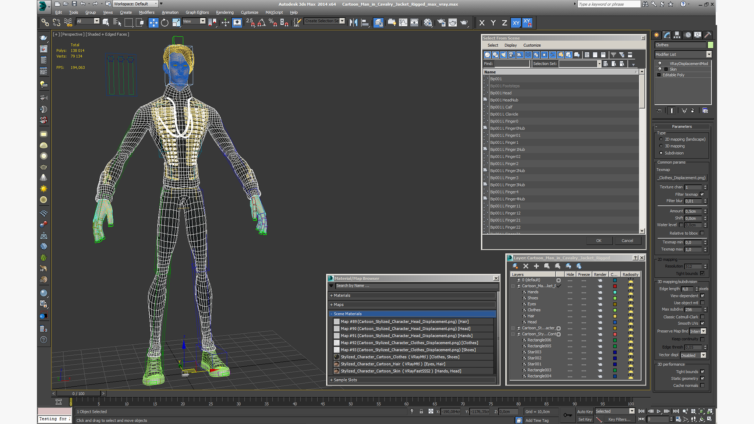Screen dimensions: 754x424
Task: Open the Animation menu
Action: click(x=170, y=12)
